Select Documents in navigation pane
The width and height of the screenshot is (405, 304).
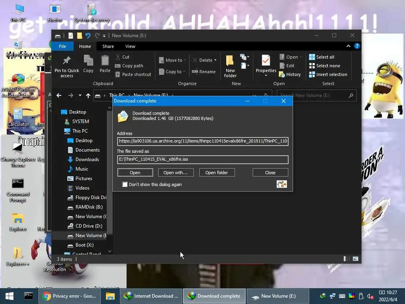click(87, 150)
